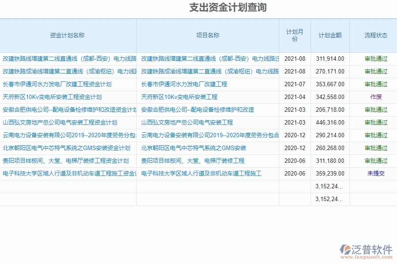Image resolution: width=397 pixels, height=264 pixels.
Task: Click the 作废 status of 天府新区10Kv row
Action: point(376,97)
